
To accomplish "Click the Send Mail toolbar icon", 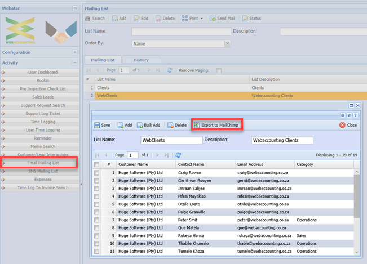I will pyautogui.click(x=213, y=19).
